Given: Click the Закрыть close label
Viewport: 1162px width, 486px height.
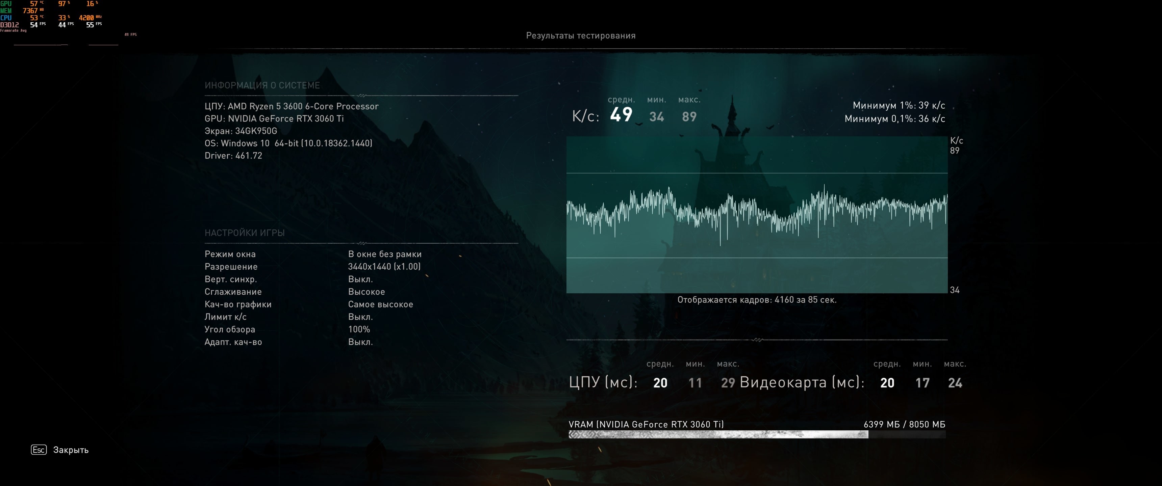Looking at the screenshot, I should click(71, 450).
